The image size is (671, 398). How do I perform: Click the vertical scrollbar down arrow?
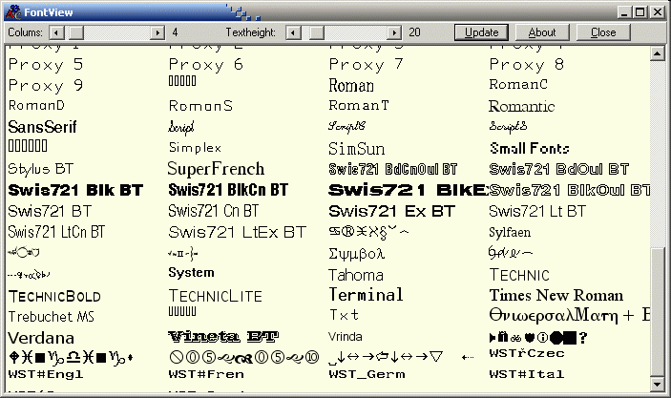(x=657, y=384)
